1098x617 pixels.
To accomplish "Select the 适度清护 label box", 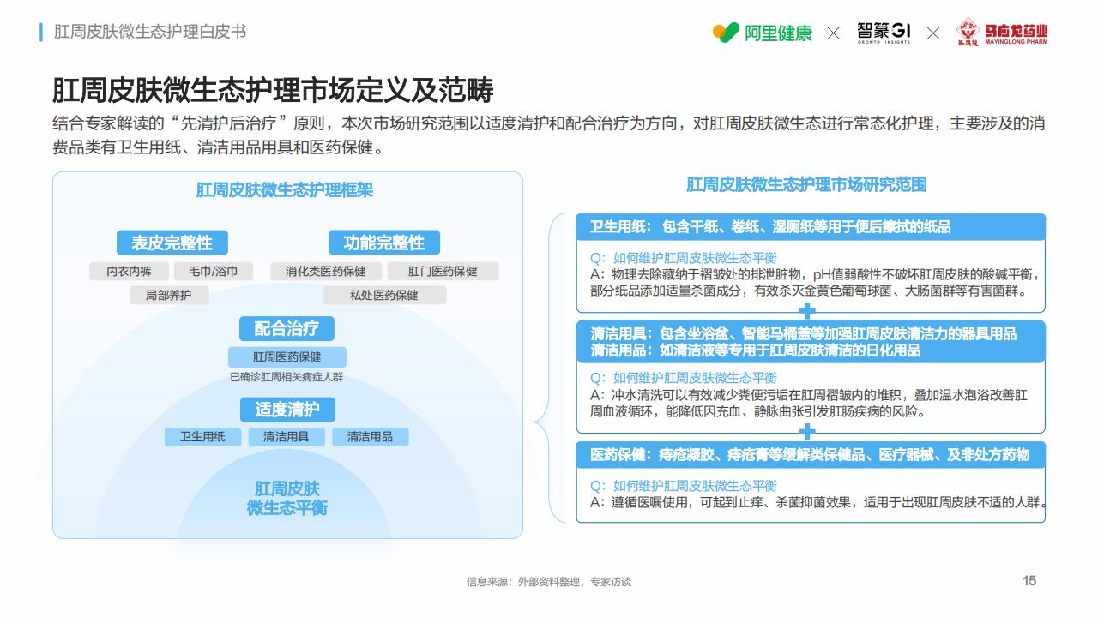I will pos(287,410).
